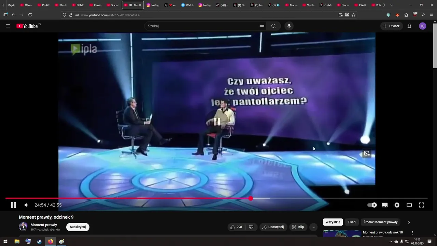The height and width of the screenshot is (246, 437).
Task: Switch to the Watch browser tab
Action: 187,5
